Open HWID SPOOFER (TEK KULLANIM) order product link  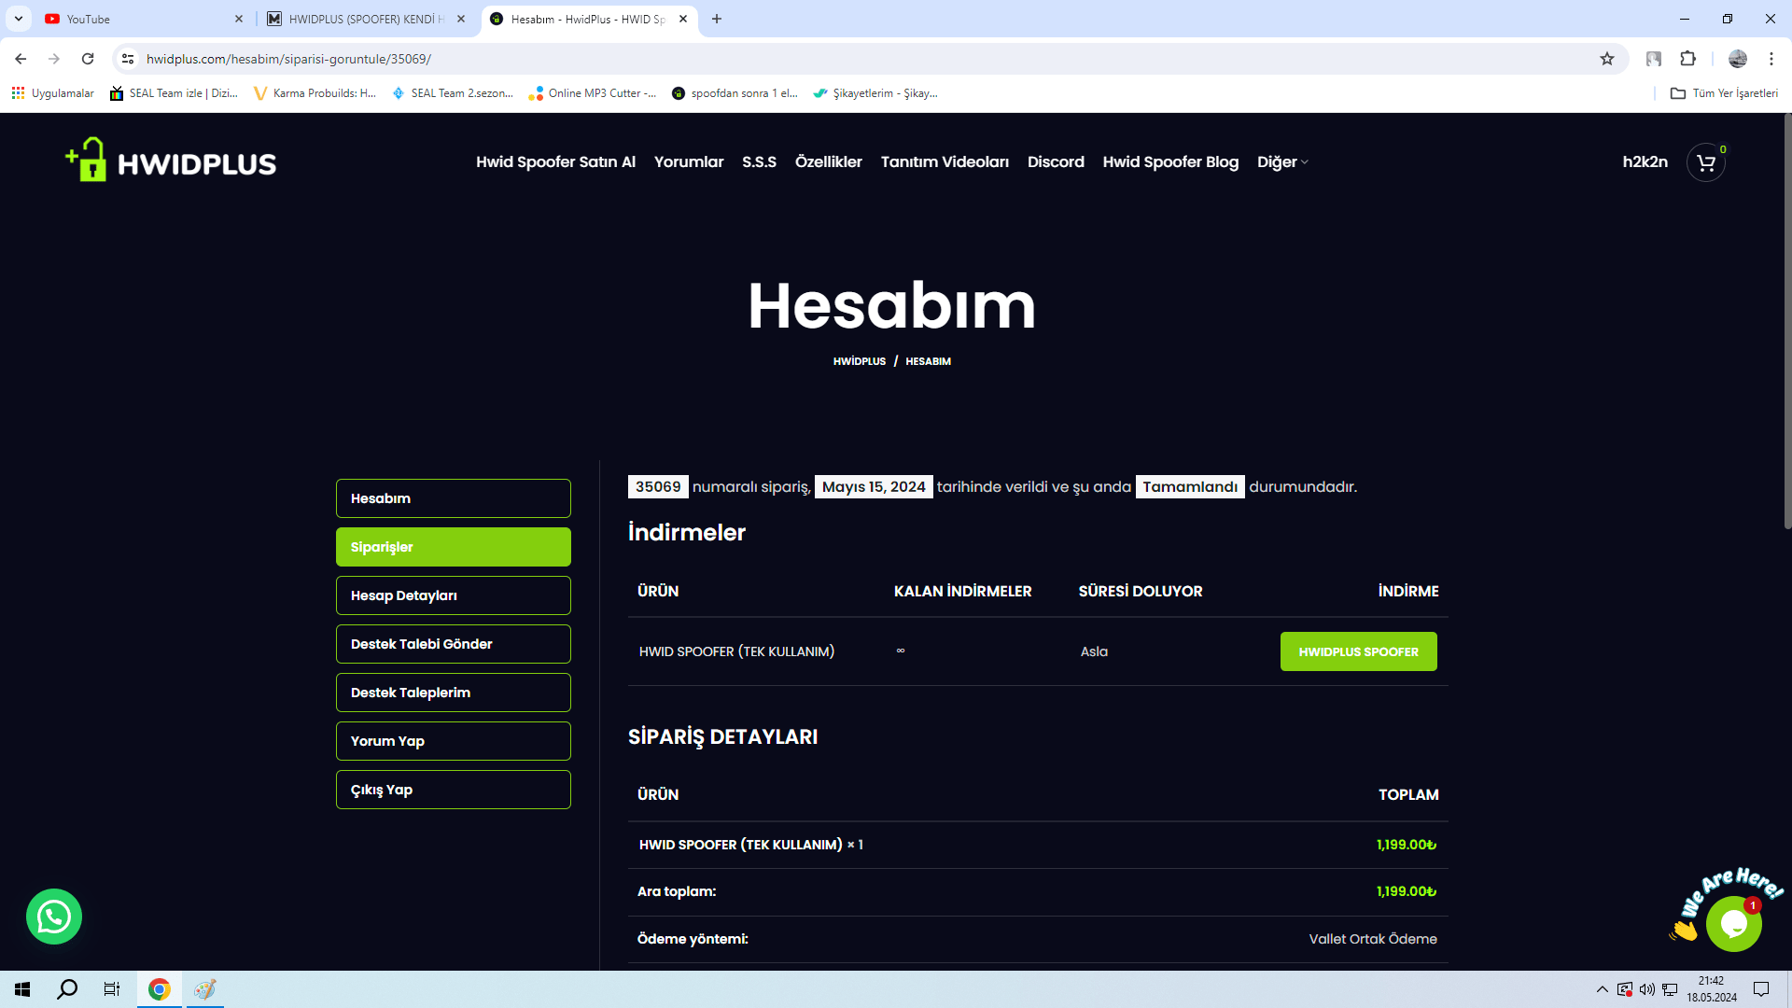[741, 845]
